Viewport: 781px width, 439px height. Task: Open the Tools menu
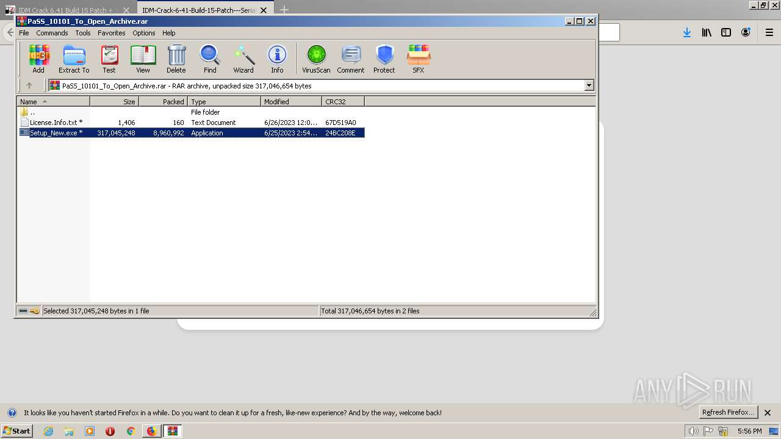point(83,33)
